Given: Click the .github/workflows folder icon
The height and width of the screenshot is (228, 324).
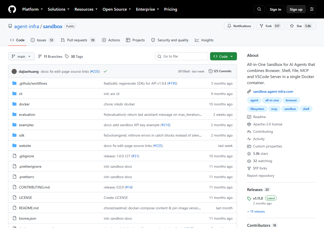Looking at the screenshot, I should pyautogui.click(x=14, y=83).
